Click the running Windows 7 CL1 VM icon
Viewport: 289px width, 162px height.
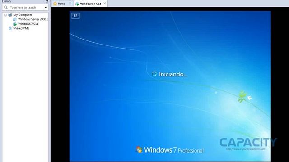pyautogui.click(x=15, y=24)
